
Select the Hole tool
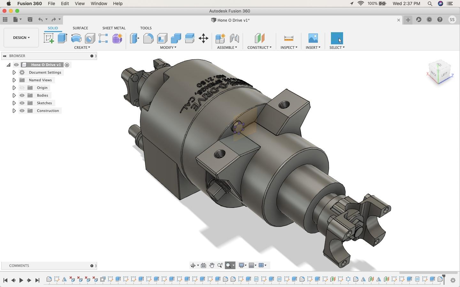(x=90, y=38)
